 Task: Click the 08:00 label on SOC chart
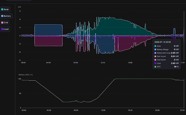76,110
